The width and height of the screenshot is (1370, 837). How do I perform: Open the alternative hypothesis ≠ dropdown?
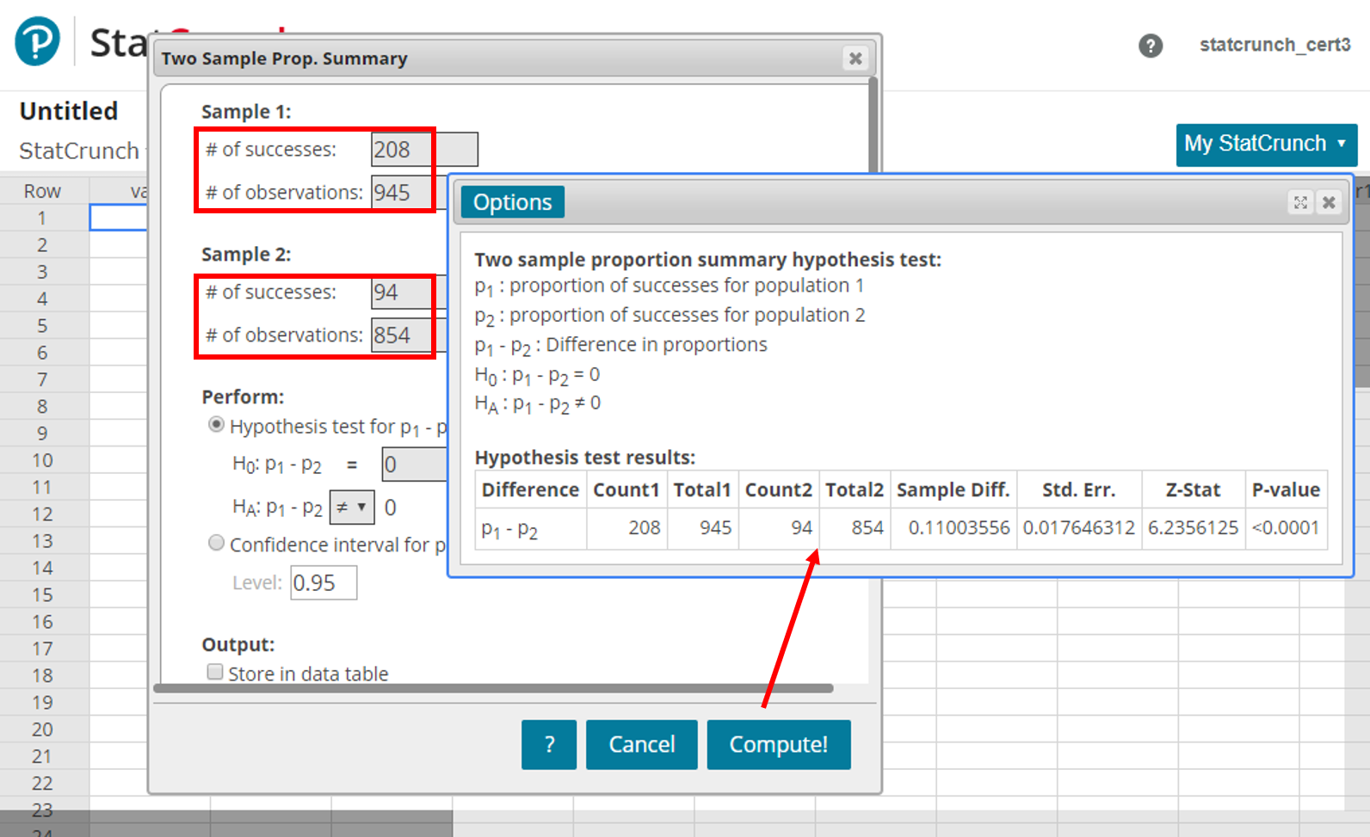coord(352,508)
